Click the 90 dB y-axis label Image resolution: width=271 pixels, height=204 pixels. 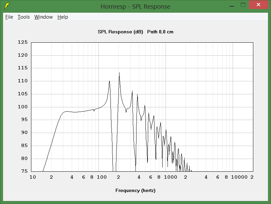(x=24, y=132)
